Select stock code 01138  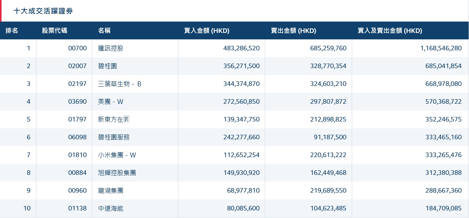[77, 209]
